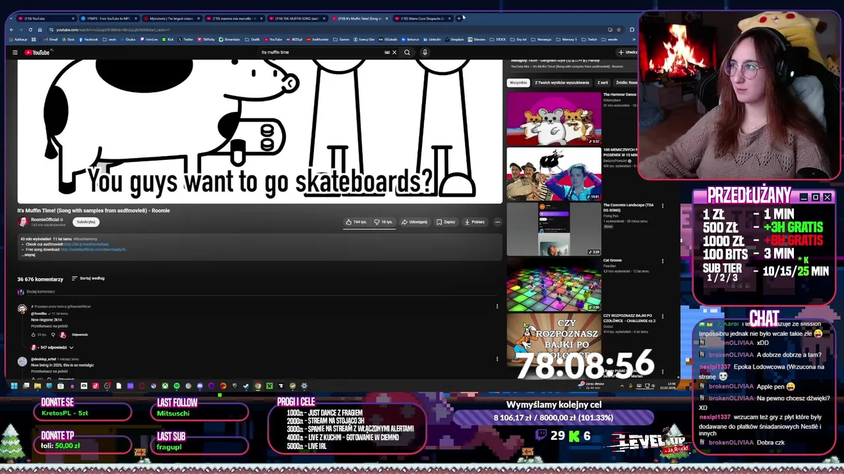The image size is (844, 474).
Task: Click the Pobierz download button
Action: [x=475, y=222]
